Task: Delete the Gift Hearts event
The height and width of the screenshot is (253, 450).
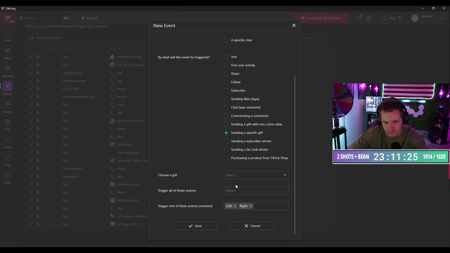Action: point(38,144)
